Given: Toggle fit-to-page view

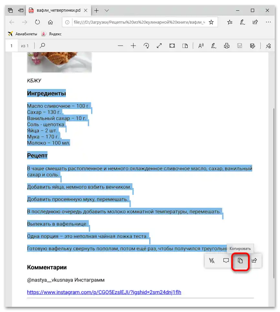Looking at the screenshot, I should point(172,45).
